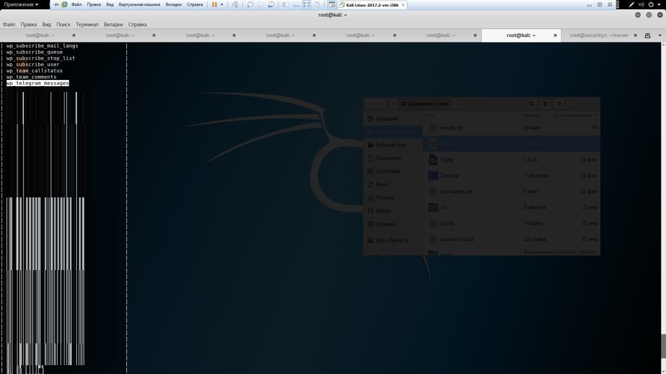Open Downloads in the Files window sidebar

pos(393,171)
